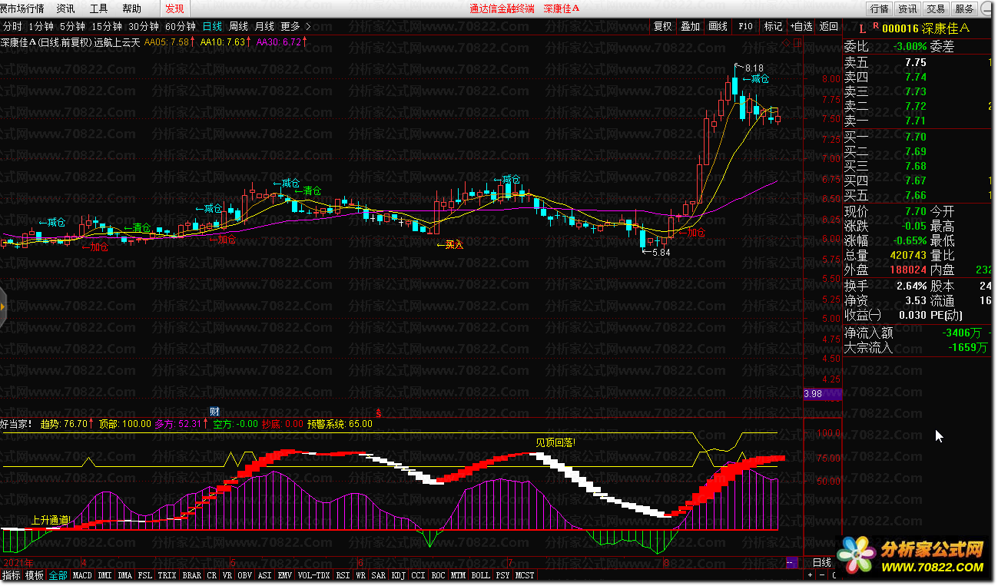The image size is (998, 586).
Task: Click the L icon beside stock code
Action: click(x=862, y=28)
